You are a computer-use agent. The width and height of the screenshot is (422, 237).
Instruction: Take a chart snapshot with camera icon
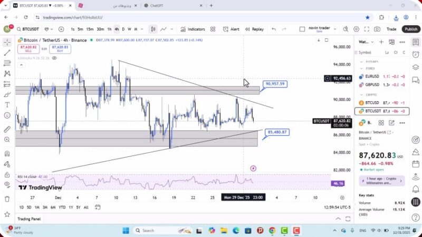(x=377, y=29)
